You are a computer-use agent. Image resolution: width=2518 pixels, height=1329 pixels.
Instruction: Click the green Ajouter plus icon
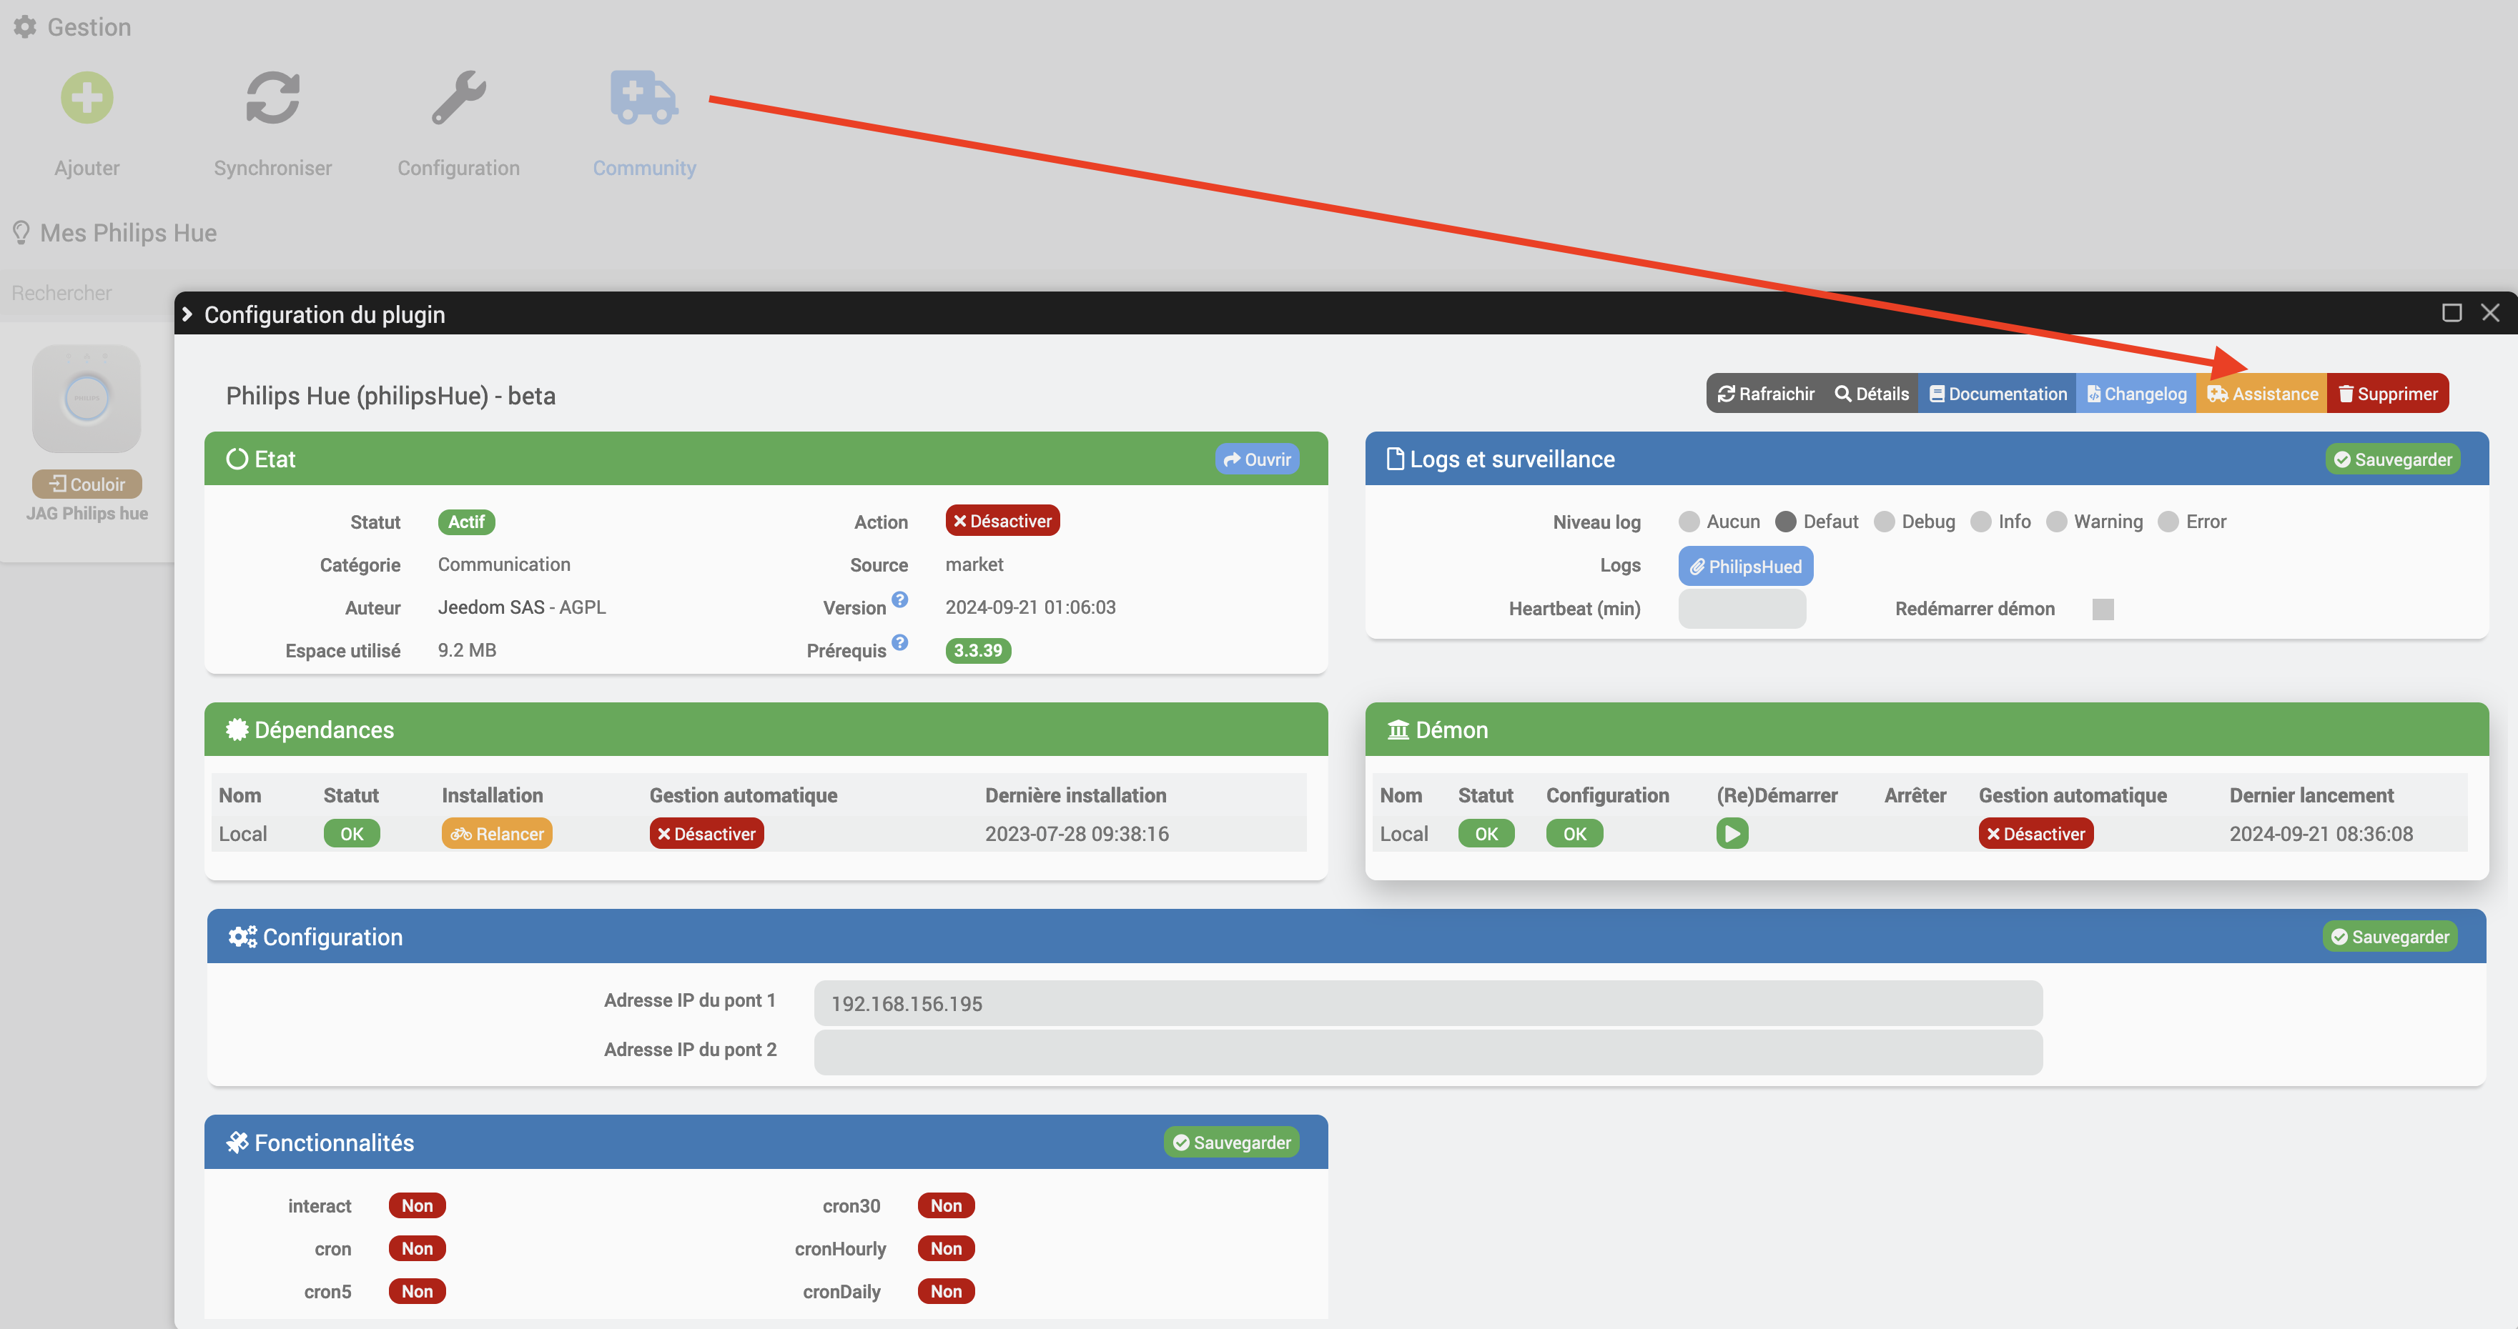coord(87,98)
